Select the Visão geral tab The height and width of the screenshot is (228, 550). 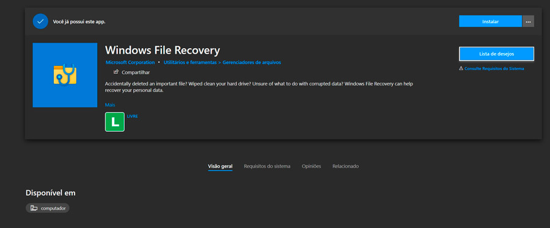pos(220,166)
